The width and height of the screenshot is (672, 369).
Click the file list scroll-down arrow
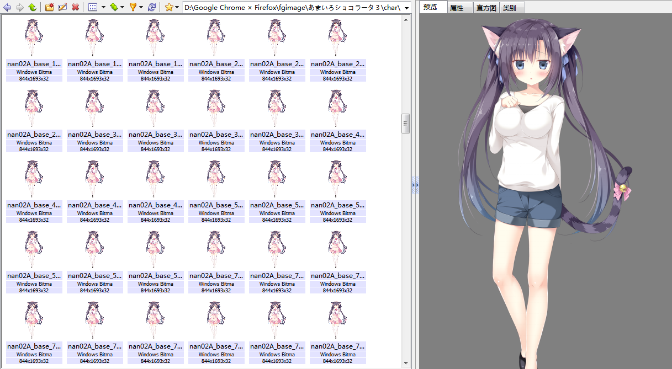pos(406,364)
